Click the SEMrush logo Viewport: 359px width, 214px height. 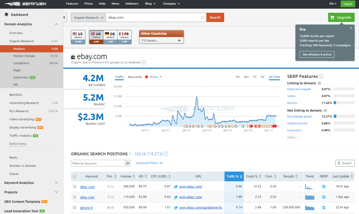25,4
